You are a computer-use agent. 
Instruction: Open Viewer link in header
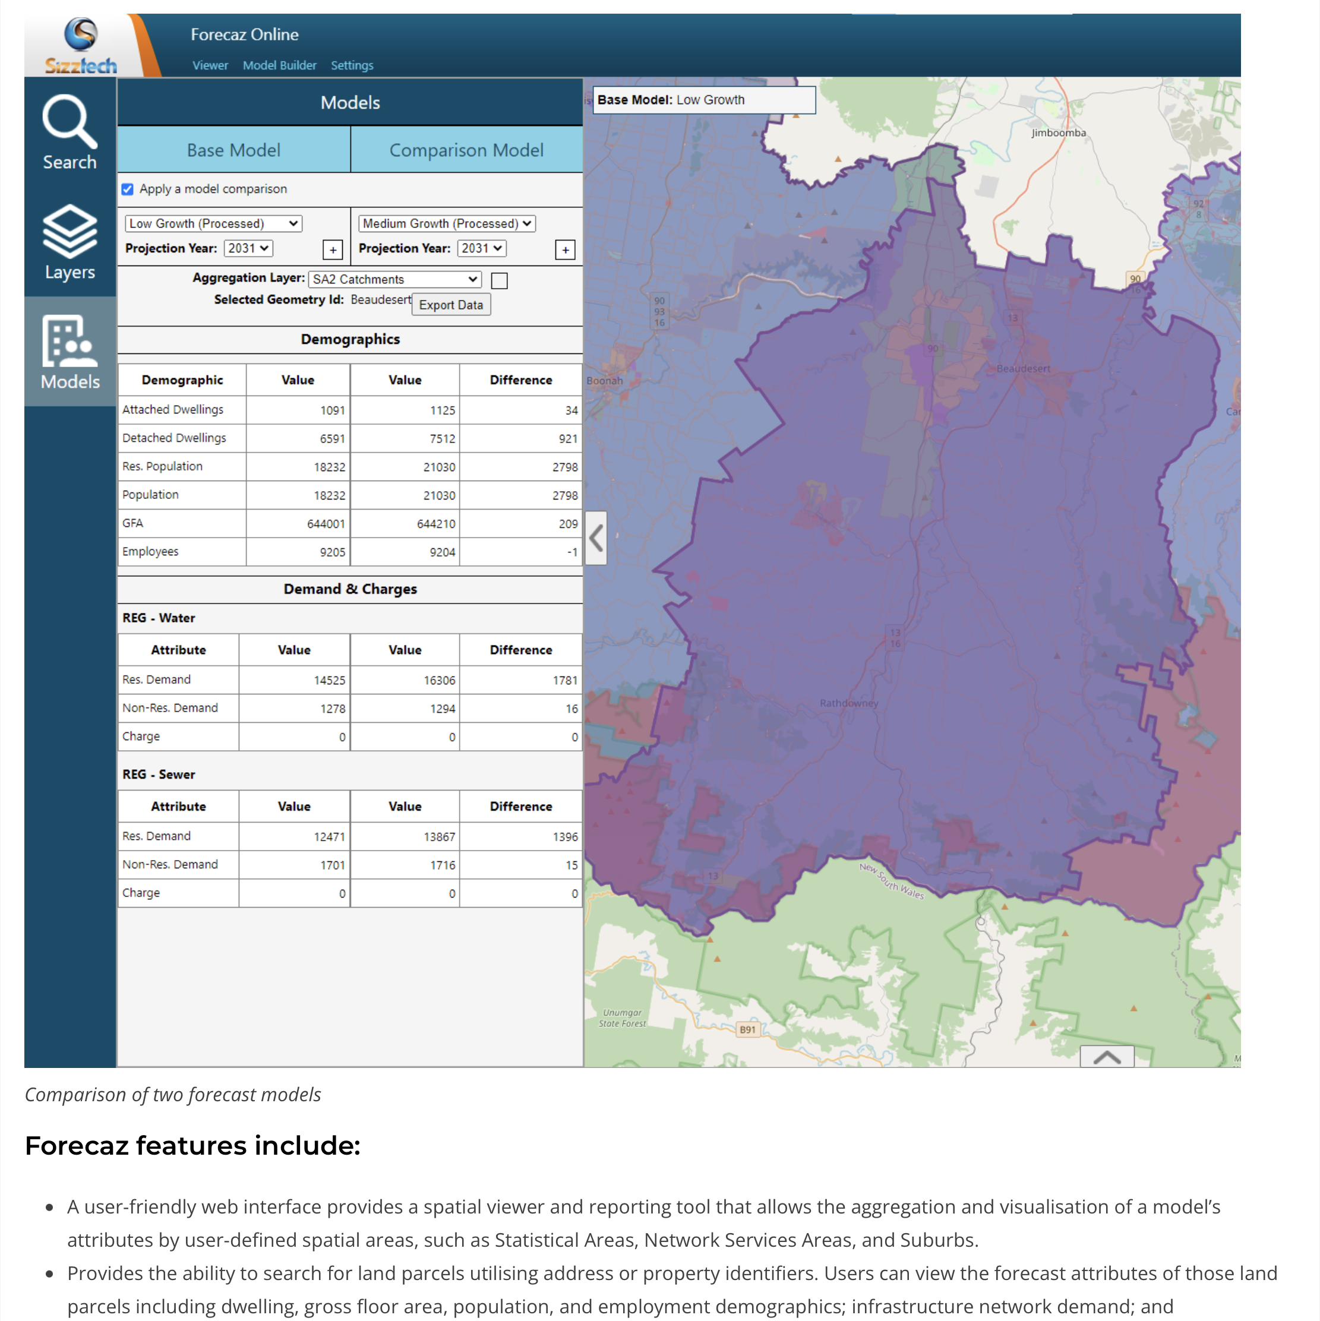(210, 66)
